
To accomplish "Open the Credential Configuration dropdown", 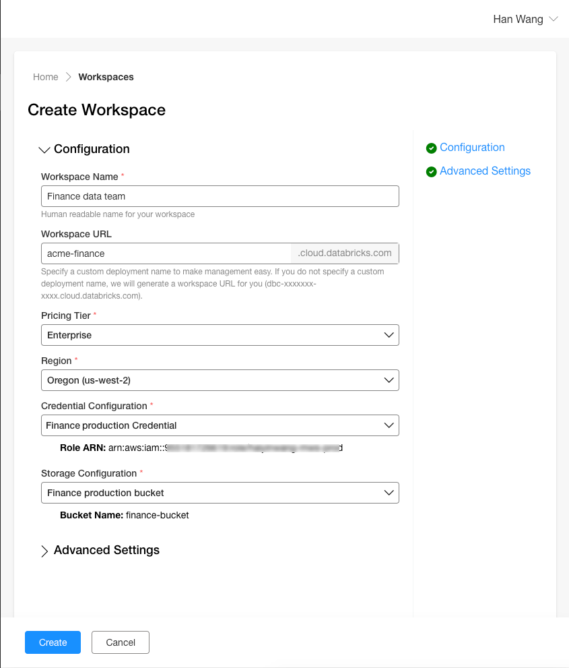I will (x=220, y=425).
